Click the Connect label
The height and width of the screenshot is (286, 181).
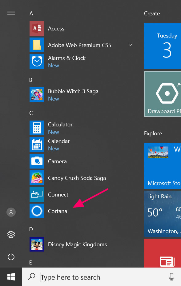point(58,195)
